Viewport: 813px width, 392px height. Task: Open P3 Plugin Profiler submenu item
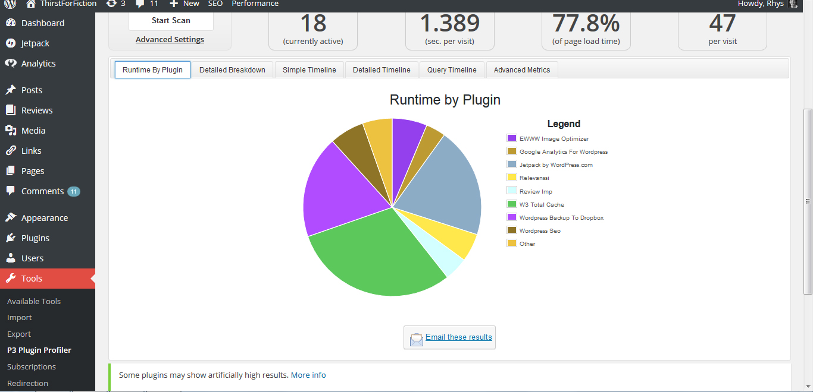point(39,350)
